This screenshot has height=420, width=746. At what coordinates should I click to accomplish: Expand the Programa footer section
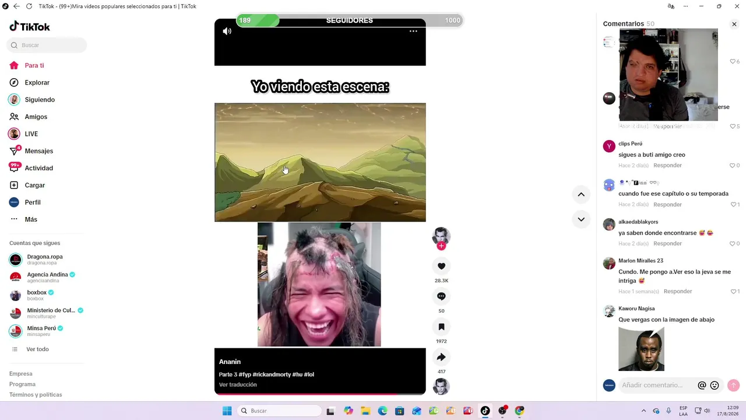[x=22, y=384]
